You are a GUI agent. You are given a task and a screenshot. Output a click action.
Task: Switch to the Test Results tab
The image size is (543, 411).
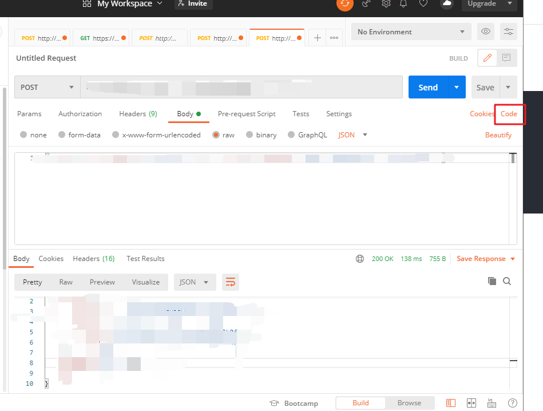[x=145, y=259]
